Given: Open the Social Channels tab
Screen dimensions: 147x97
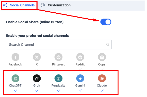Looking at the screenshot, I should 19,5.
